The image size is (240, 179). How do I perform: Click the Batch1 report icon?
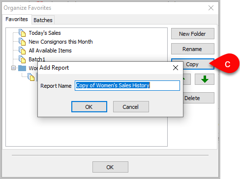pos(22,59)
